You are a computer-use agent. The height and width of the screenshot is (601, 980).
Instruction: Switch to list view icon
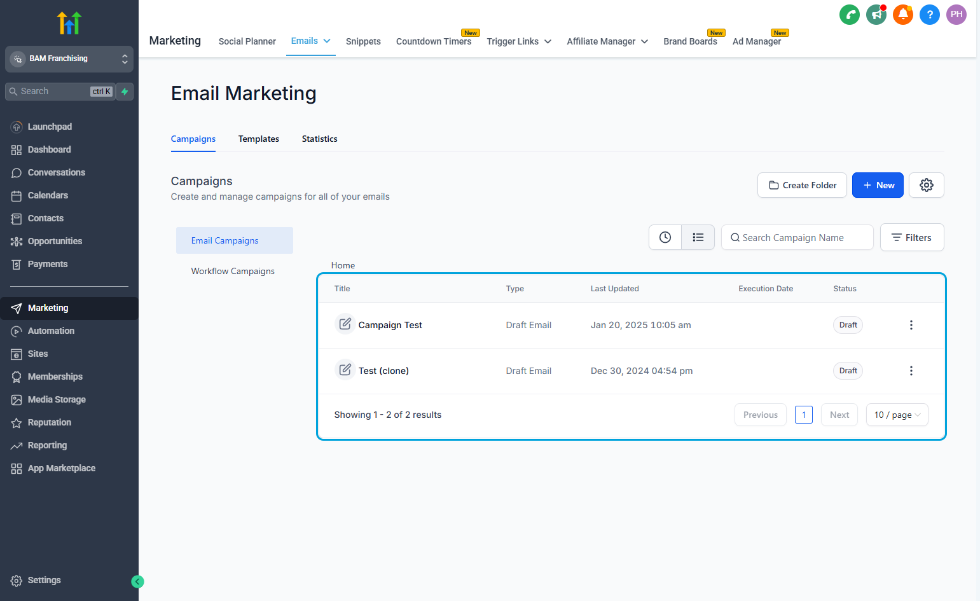(698, 237)
